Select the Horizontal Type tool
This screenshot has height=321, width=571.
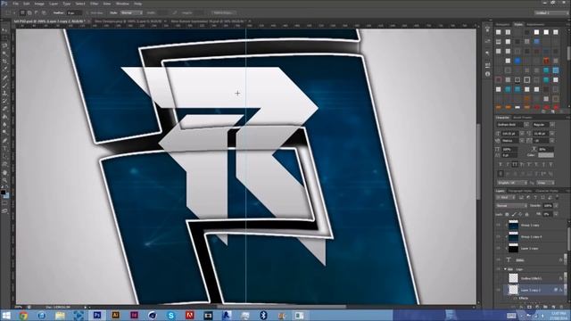point(4,149)
